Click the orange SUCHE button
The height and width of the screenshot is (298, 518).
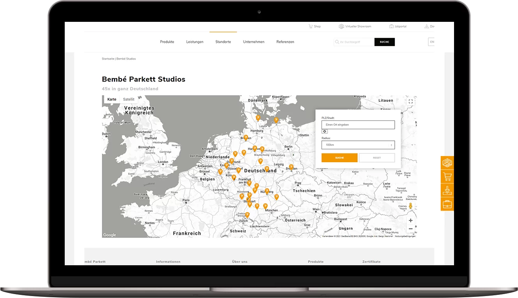pyautogui.click(x=339, y=158)
